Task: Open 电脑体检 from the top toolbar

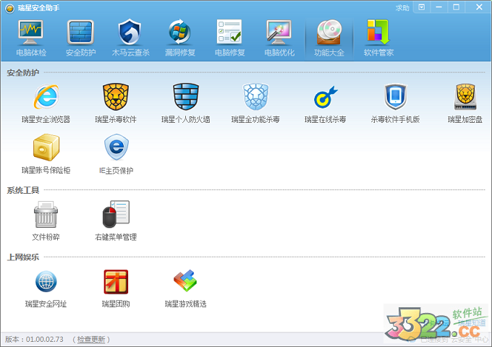Action: pos(31,38)
